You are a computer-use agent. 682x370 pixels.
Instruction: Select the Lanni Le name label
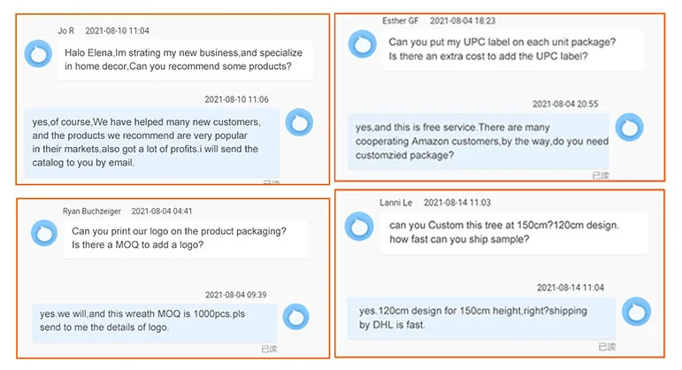[397, 203]
